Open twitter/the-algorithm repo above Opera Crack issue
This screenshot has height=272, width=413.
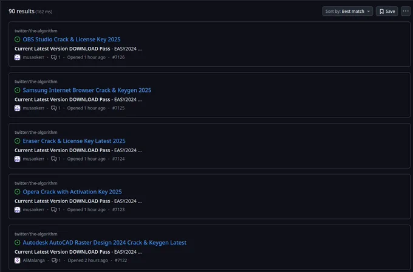36,183
